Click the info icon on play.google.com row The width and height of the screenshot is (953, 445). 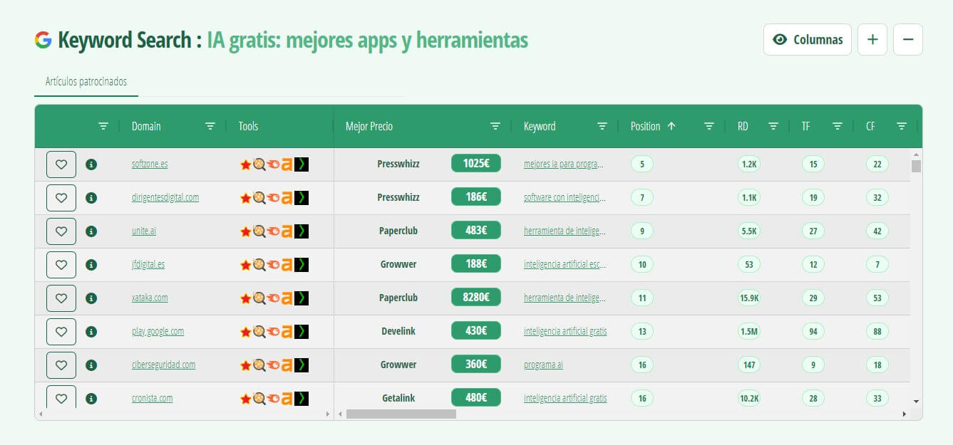[x=91, y=331]
